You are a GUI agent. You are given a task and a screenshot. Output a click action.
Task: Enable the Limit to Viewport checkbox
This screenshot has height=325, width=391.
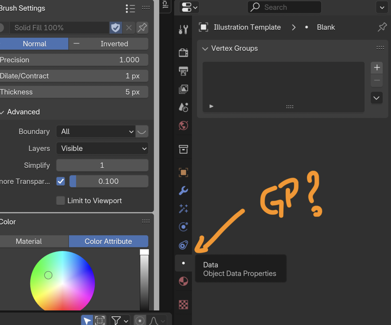coord(60,201)
